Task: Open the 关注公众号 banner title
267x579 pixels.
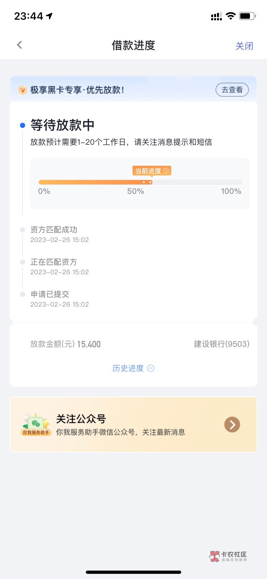Action: coord(81,419)
